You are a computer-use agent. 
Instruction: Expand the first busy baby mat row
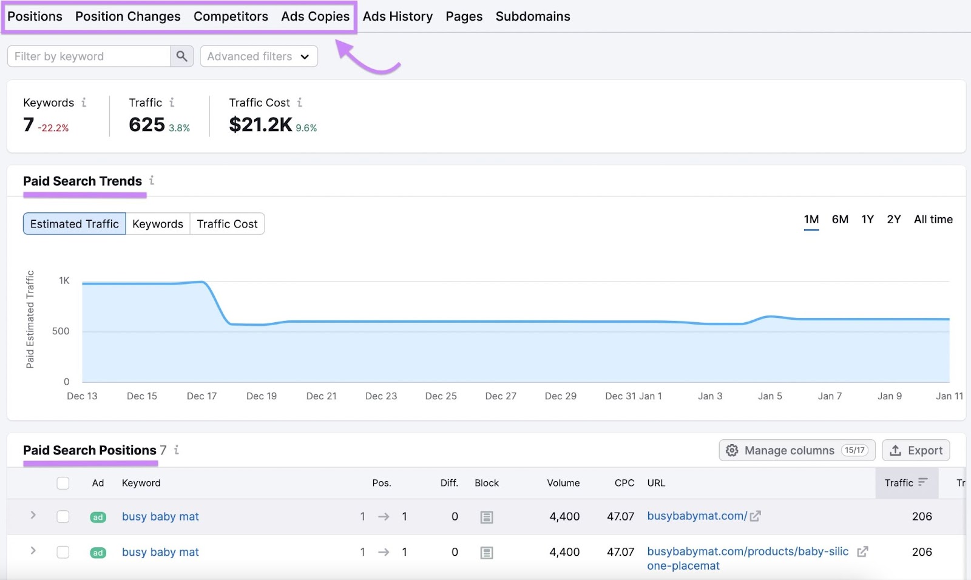[33, 516]
